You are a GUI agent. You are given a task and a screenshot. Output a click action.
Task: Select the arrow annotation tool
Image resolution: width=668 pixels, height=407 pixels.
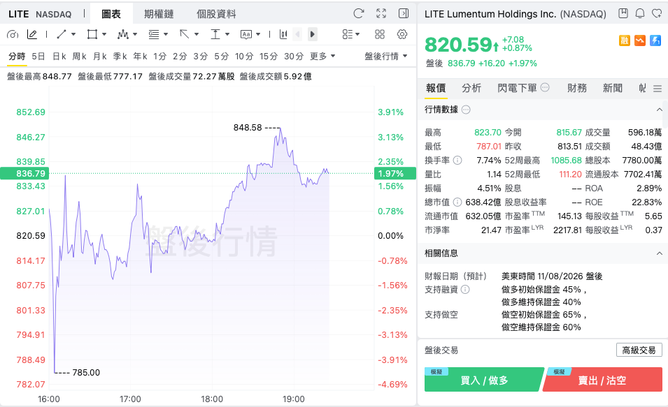(x=185, y=34)
